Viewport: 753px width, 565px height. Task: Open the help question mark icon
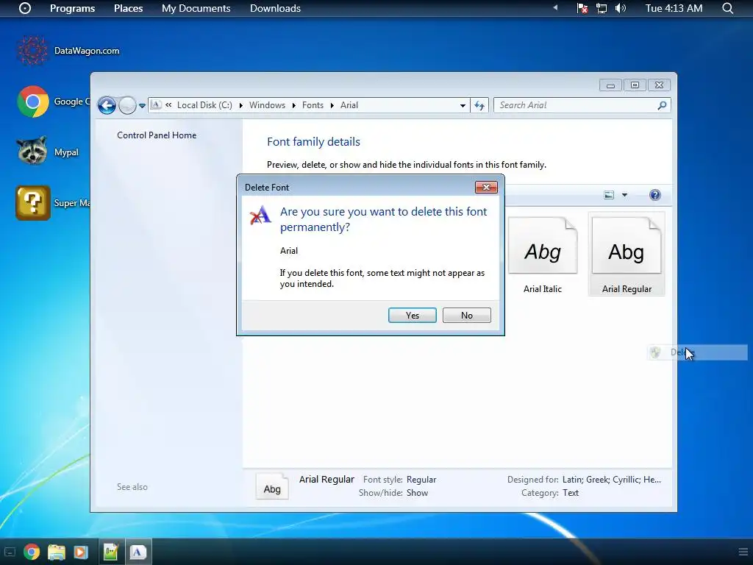(x=654, y=195)
